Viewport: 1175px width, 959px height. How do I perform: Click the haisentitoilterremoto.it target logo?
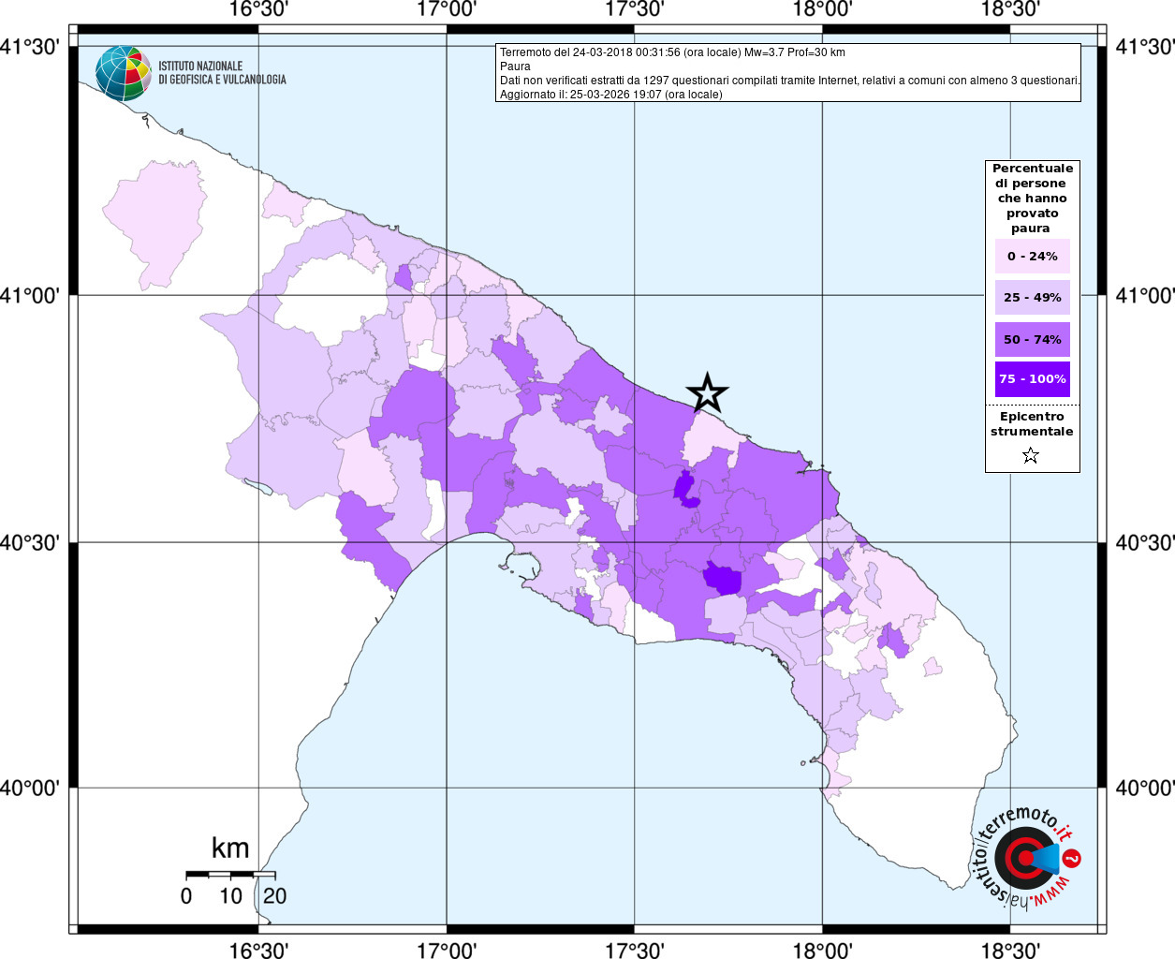[x=1027, y=858]
